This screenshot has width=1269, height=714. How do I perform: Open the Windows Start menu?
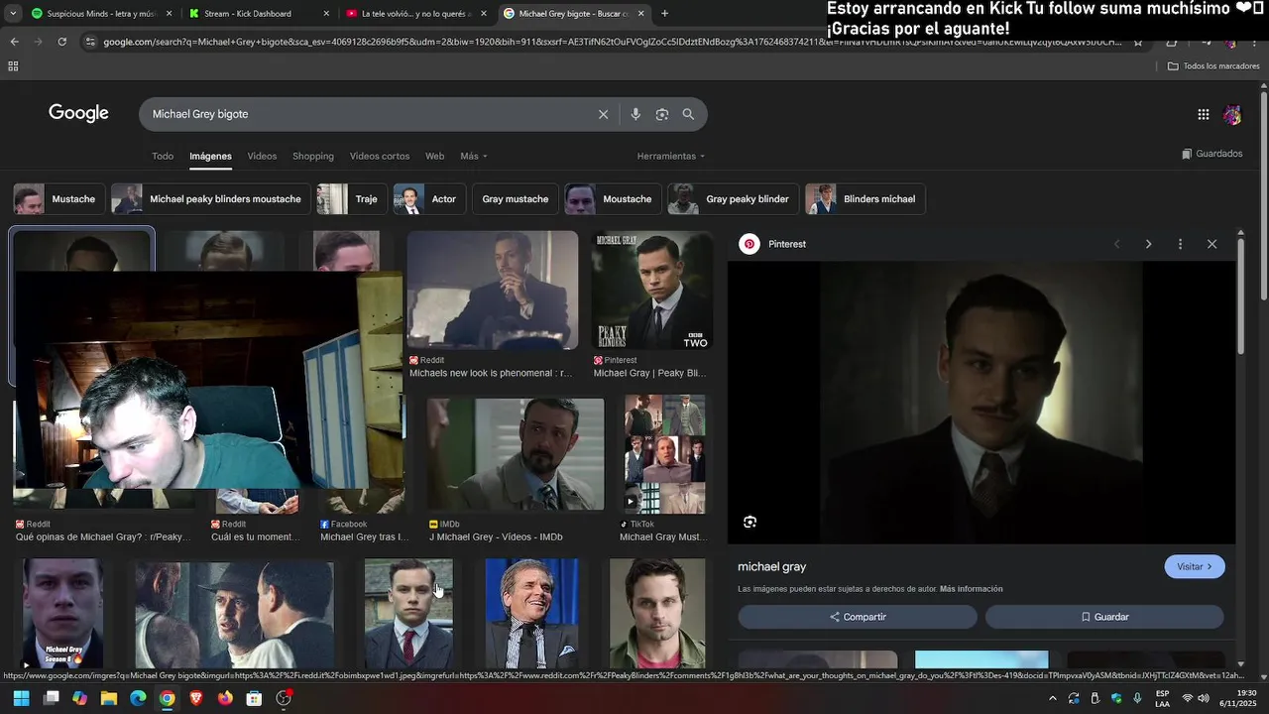(x=21, y=698)
